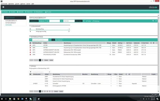160x101 pixels.
Task: Click the vertical scrollbar down arrow
Action: click(x=158, y=91)
